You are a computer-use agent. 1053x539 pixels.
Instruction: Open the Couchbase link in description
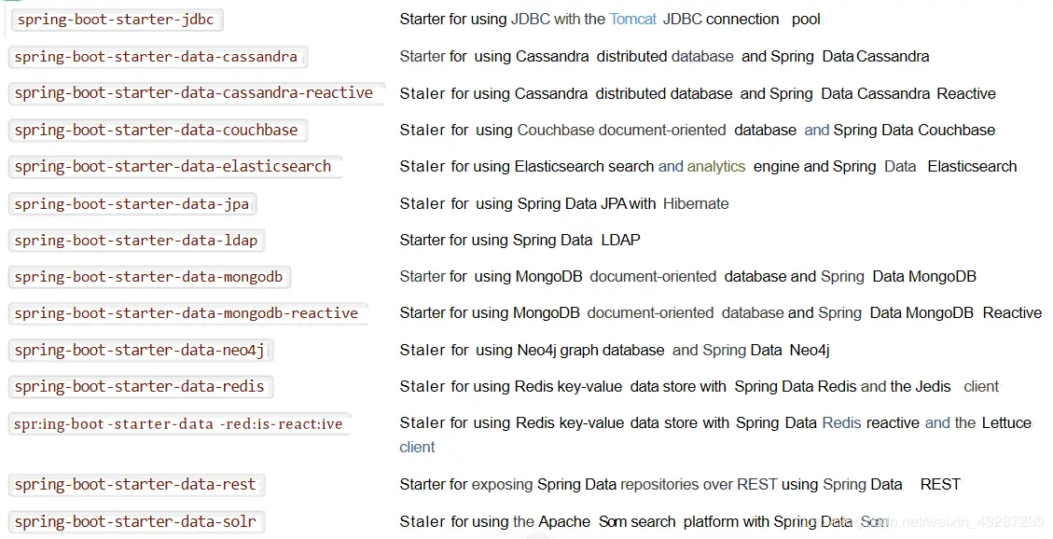click(556, 131)
